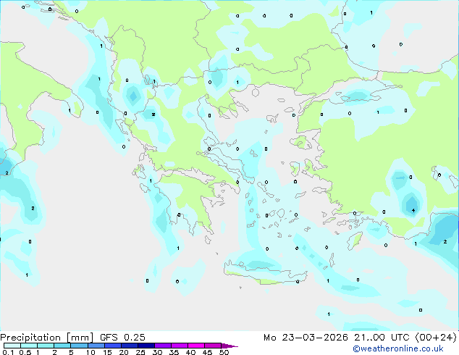
Task: Choose the bright magenta 40–45 mm legend swatch
Action: click(196, 346)
